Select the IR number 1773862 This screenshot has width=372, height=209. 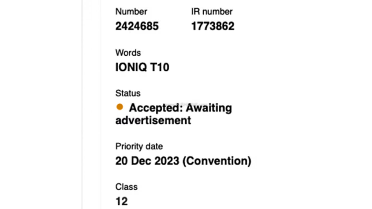(213, 26)
